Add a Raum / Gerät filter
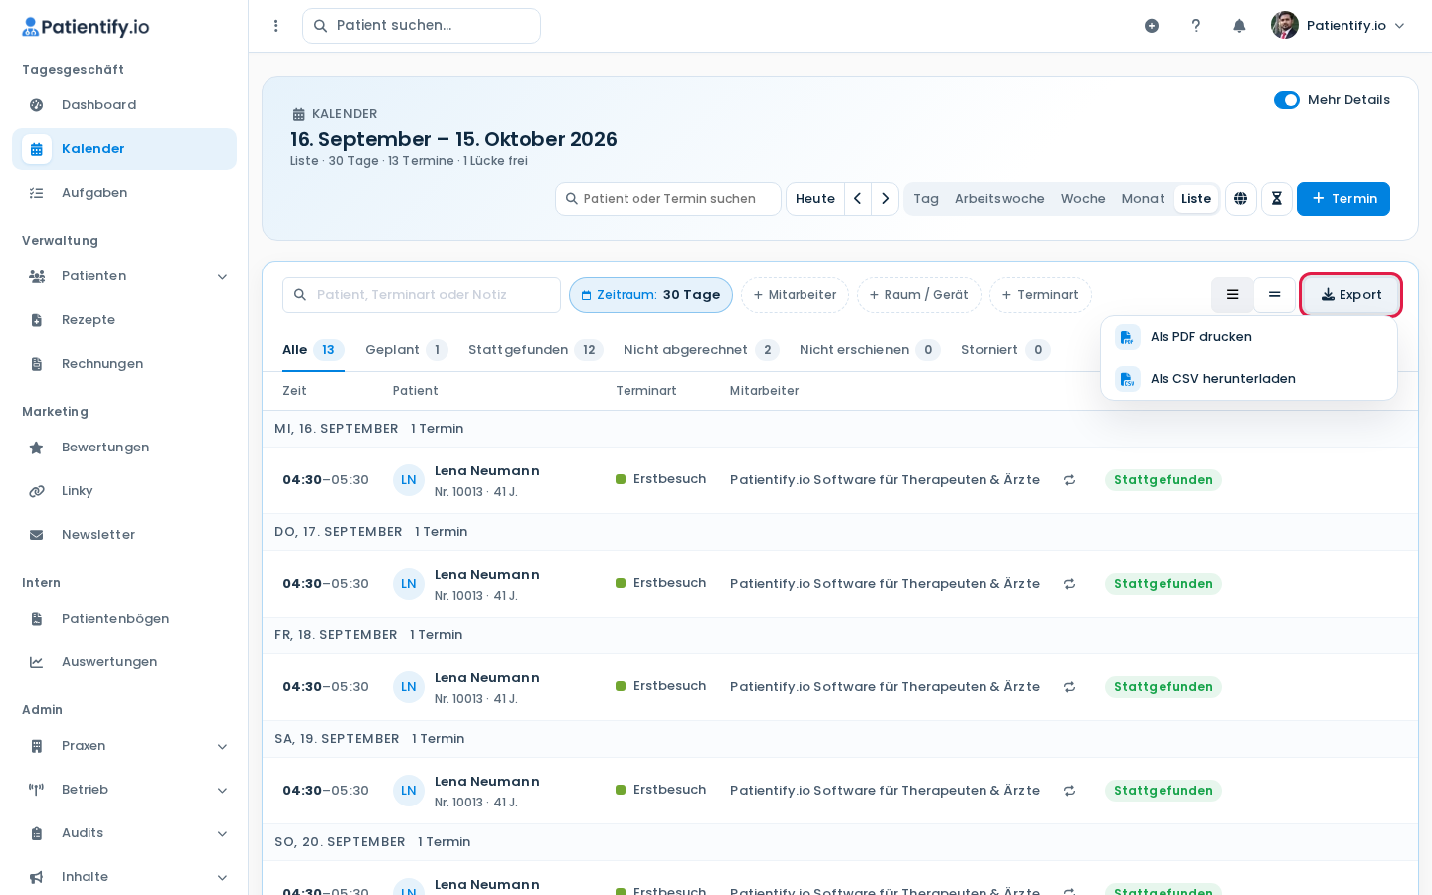Image resolution: width=1432 pixels, height=895 pixels. [919, 295]
